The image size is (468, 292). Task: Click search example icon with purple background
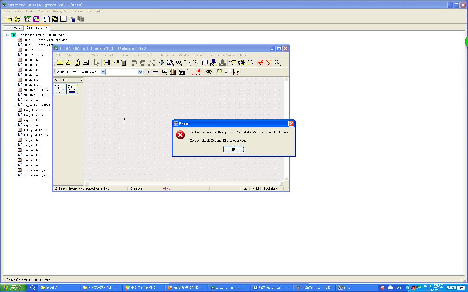point(36,19)
